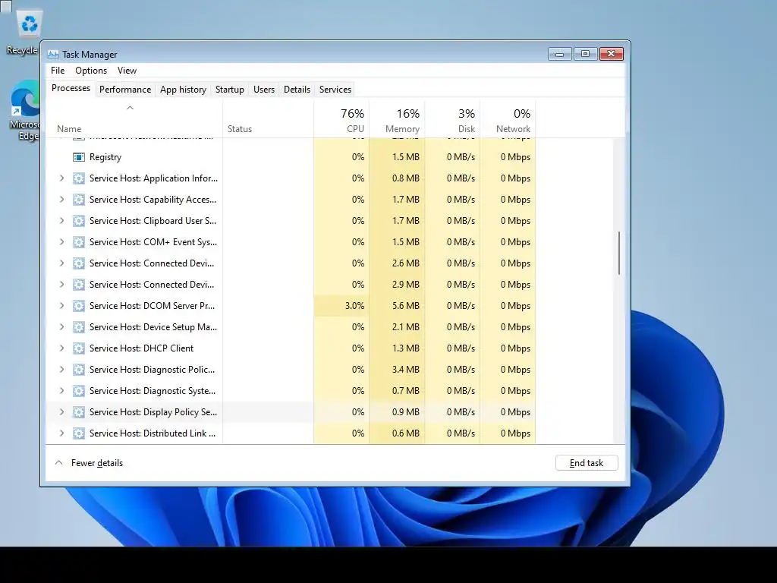Select the Recycle Bin desktop icon

pos(22,32)
